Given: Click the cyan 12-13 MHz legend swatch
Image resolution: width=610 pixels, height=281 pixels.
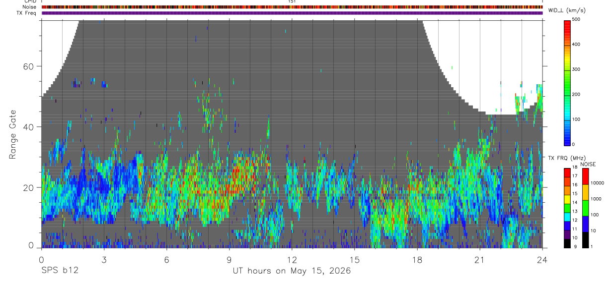Looking at the screenshot, I should [567, 217].
